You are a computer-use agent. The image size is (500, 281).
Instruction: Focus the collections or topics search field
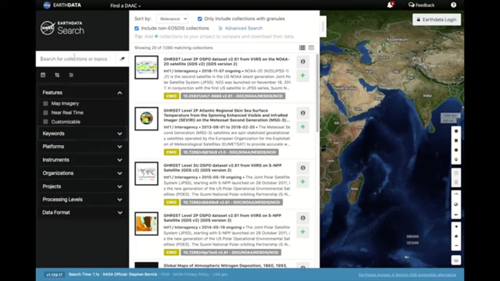pyautogui.click(x=77, y=59)
